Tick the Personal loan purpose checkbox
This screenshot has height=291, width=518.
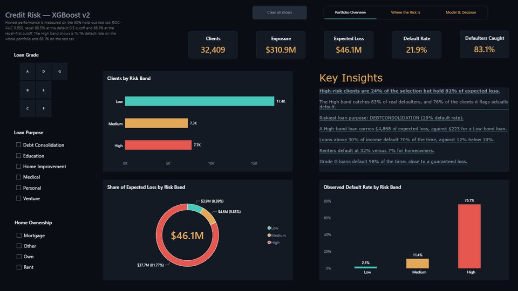(x=18, y=188)
